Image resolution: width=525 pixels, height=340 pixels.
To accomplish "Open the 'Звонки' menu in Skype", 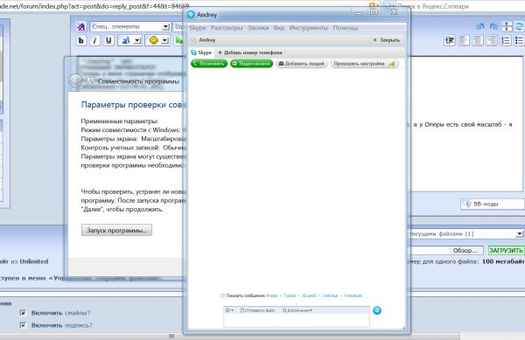I will tap(258, 28).
